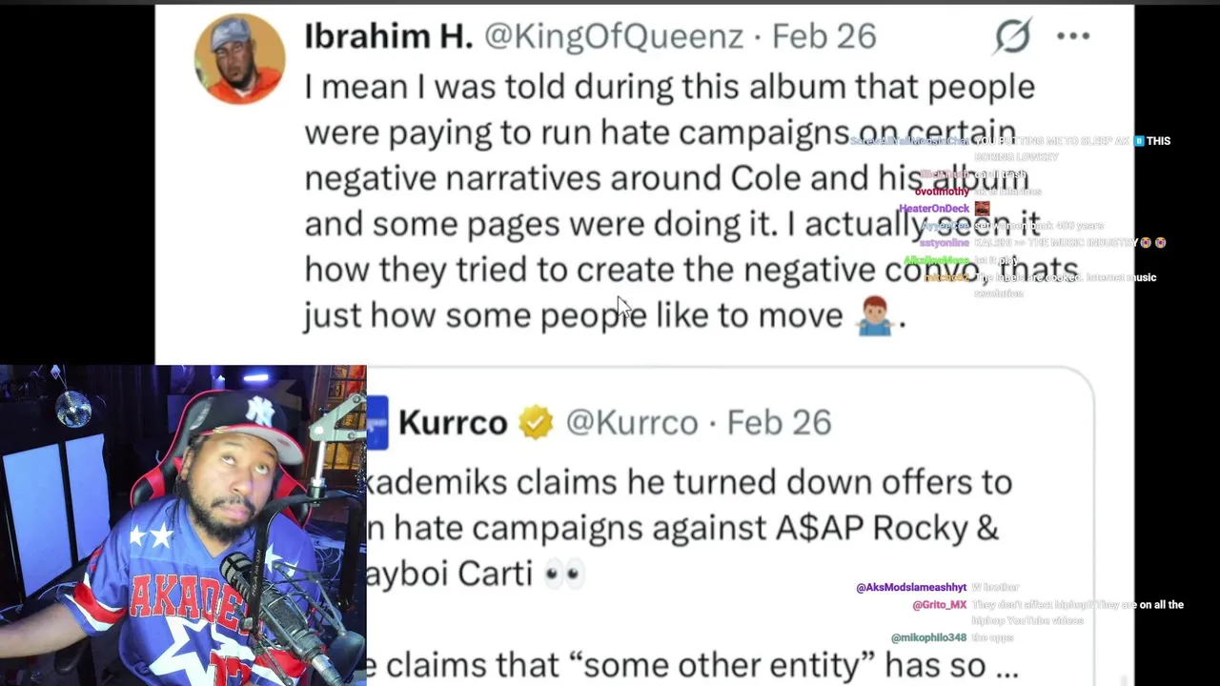Click chat username ovotimothy
This screenshot has width=1220, height=686.
coord(942,192)
